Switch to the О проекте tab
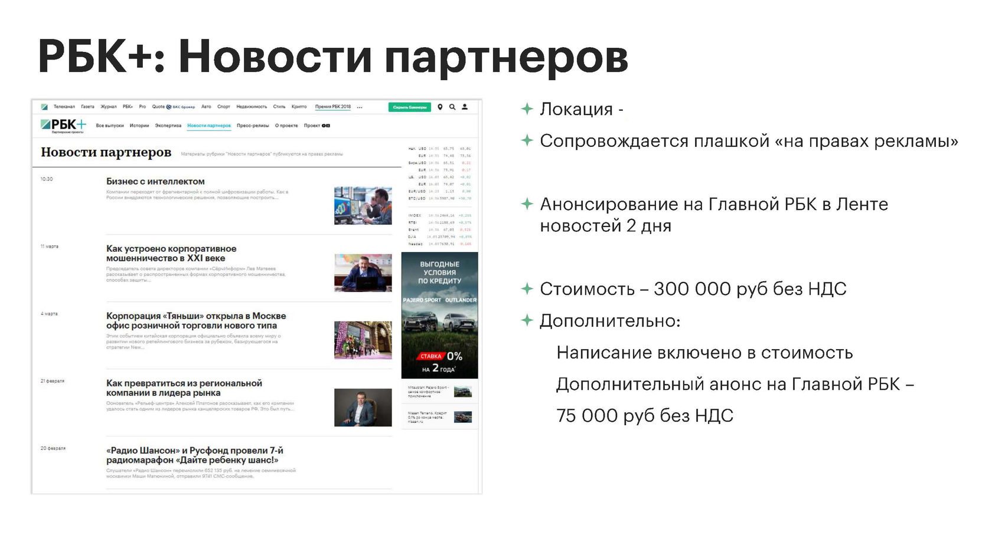This screenshot has width=992, height=552. click(x=286, y=126)
